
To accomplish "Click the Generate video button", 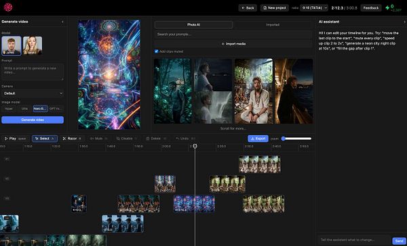I will (x=33, y=120).
